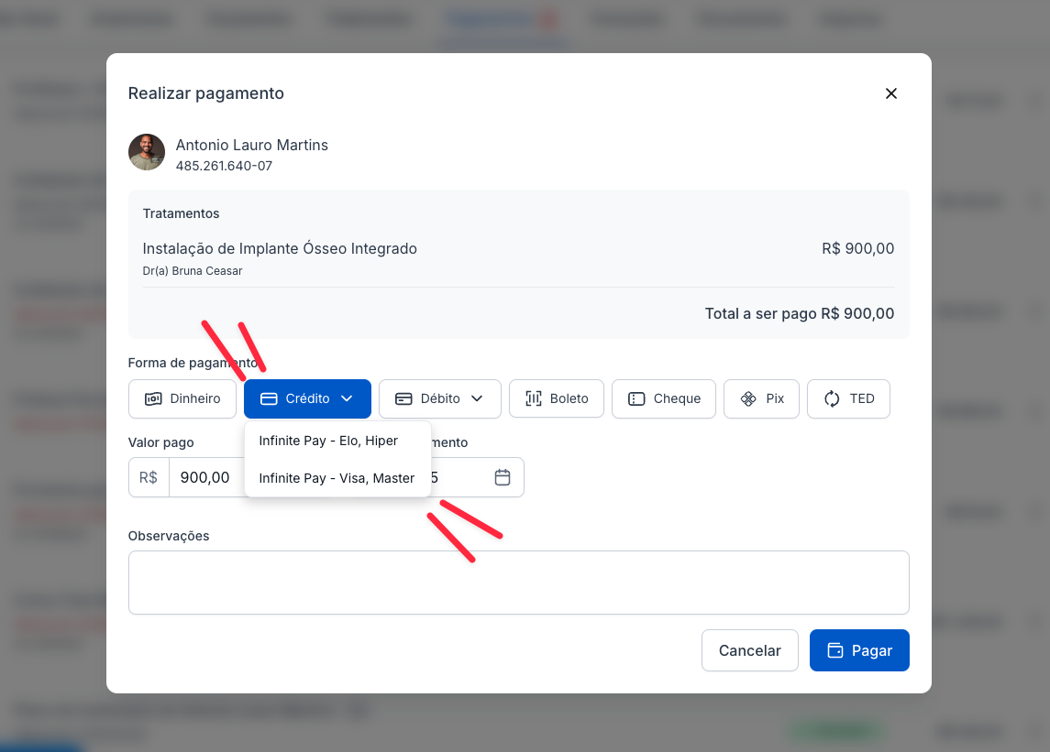Click the Instalação de Implante Ósseo Integrado treatment
This screenshot has height=752, width=1050.
(x=280, y=249)
